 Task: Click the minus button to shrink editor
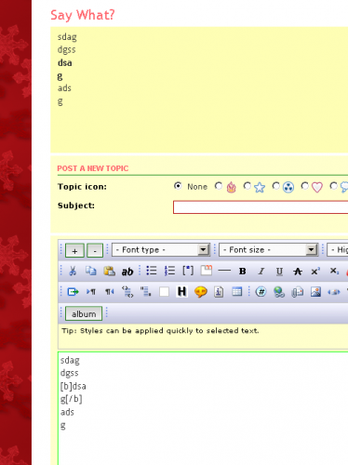click(95, 250)
